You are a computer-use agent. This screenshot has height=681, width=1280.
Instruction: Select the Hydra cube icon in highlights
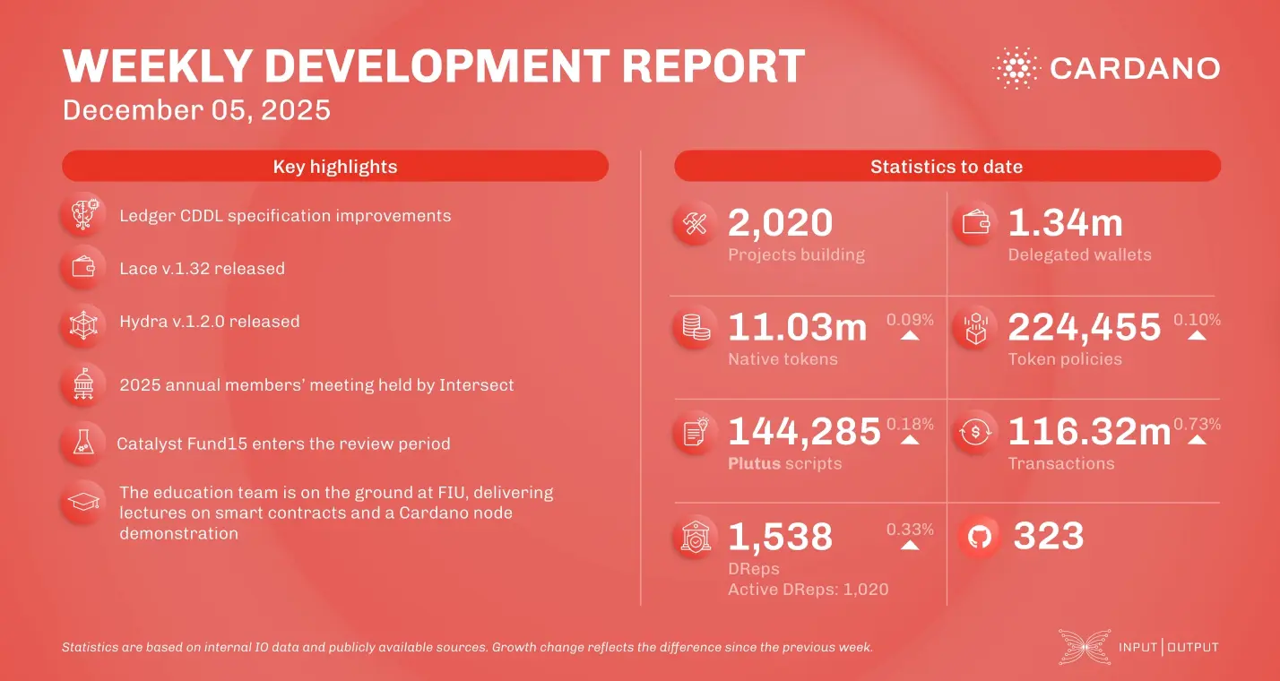pyautogui.click(x=83, y=323)
